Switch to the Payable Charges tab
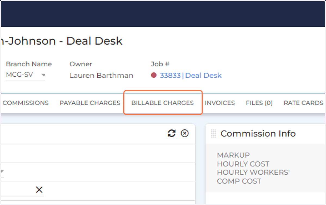 pos(90,103)
